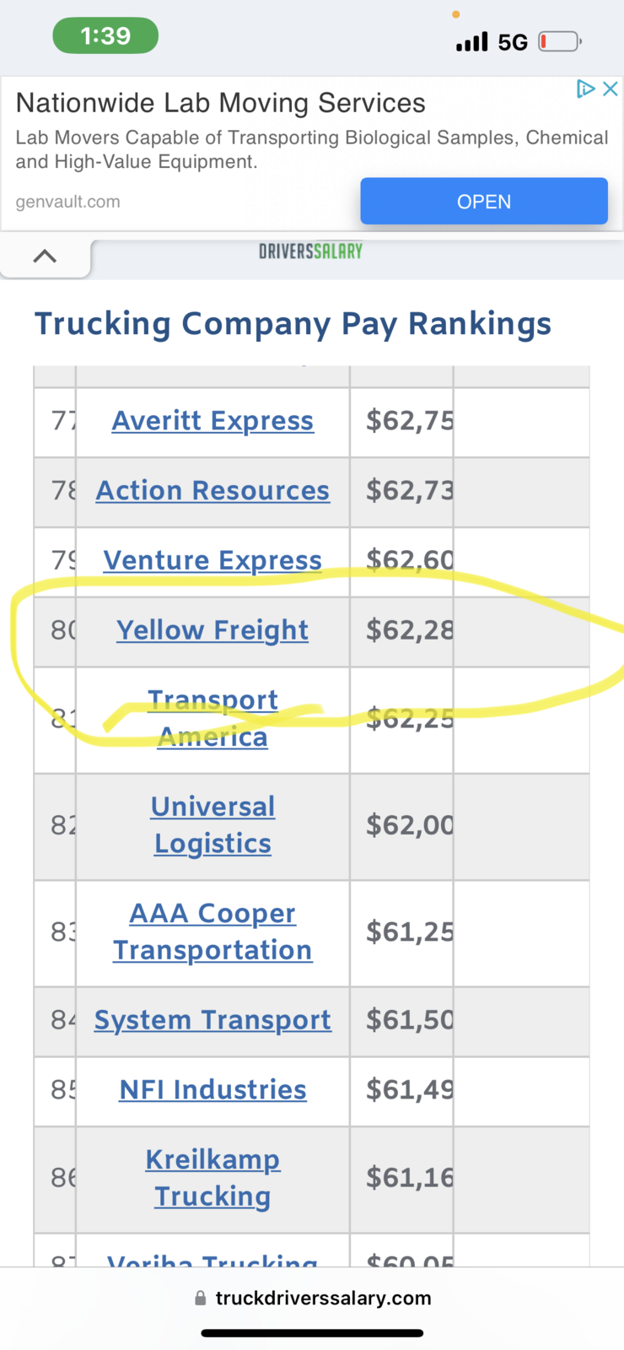This screenshot has height=1350, width=624.
Task: Collapse the ad using the up chevron
Action: pos(45,256)
